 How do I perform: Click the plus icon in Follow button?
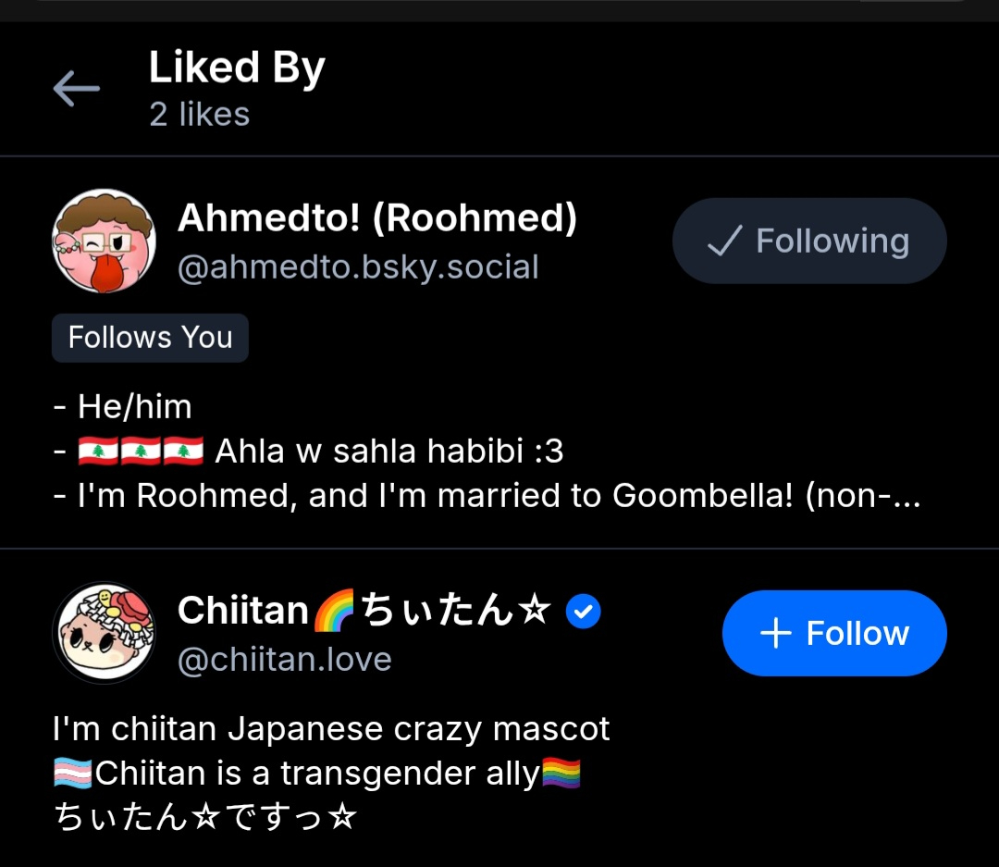[x=775, y=634]
